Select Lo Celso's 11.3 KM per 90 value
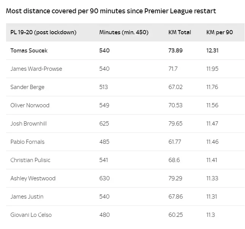Image resolution: width=245 pixels, height=229 pixels. pyautogui.click(x=211, y=215)
